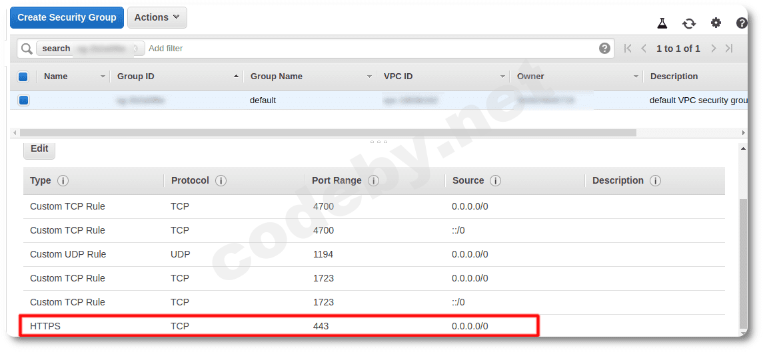Refresh the security groups list
The height and width of the screenshot is (352, 763).
pos(688,23)
